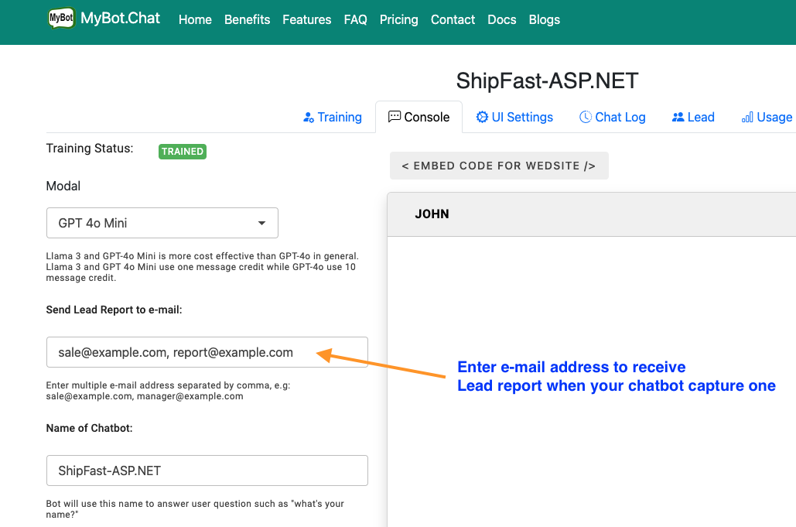Viewport: 796px width, 527px height.
Task: Click the MyBot logo icon in the header
Action: click(x=60, y=17)
